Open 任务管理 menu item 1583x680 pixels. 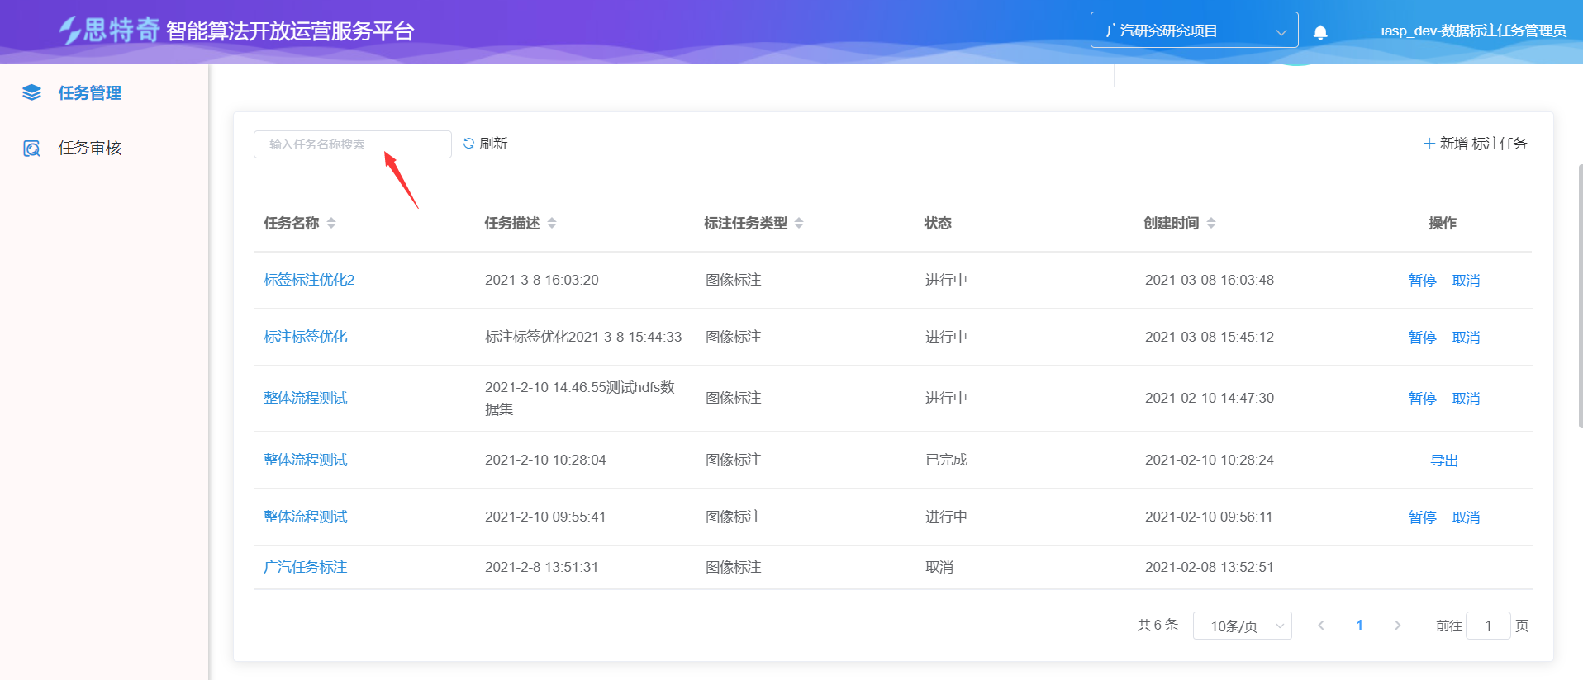pyautogui.click(x=89, y=92)
